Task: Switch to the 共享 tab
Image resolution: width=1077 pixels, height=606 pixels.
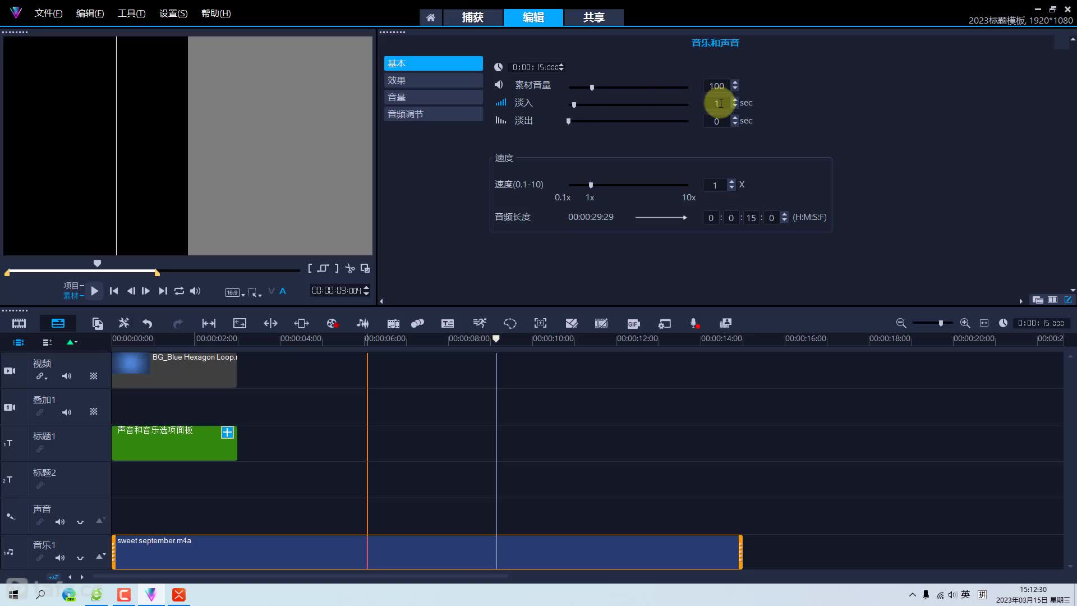Action: (x=594, y=17)
